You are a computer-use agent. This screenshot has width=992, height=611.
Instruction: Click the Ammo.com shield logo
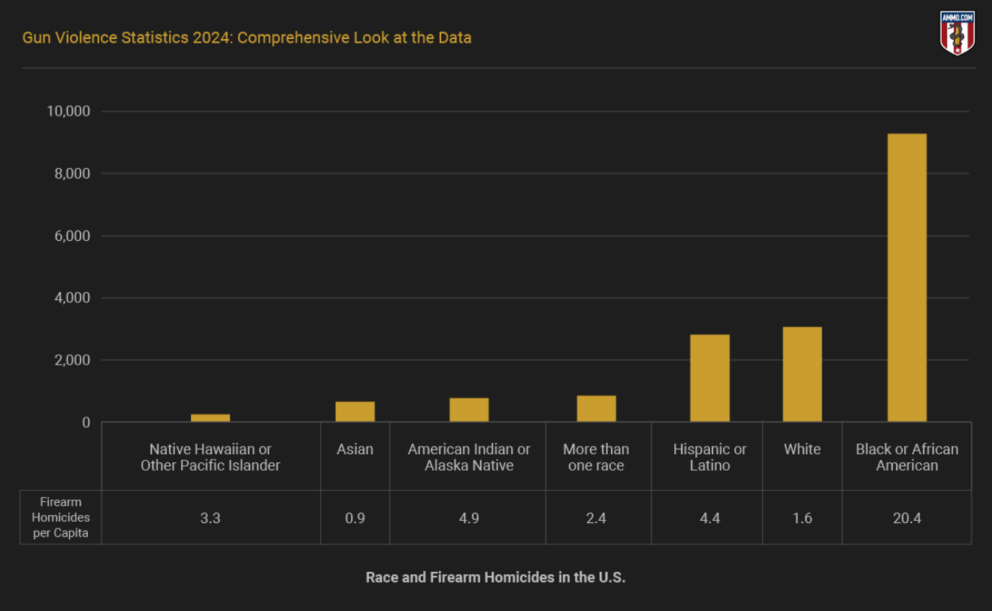(957, 33)
